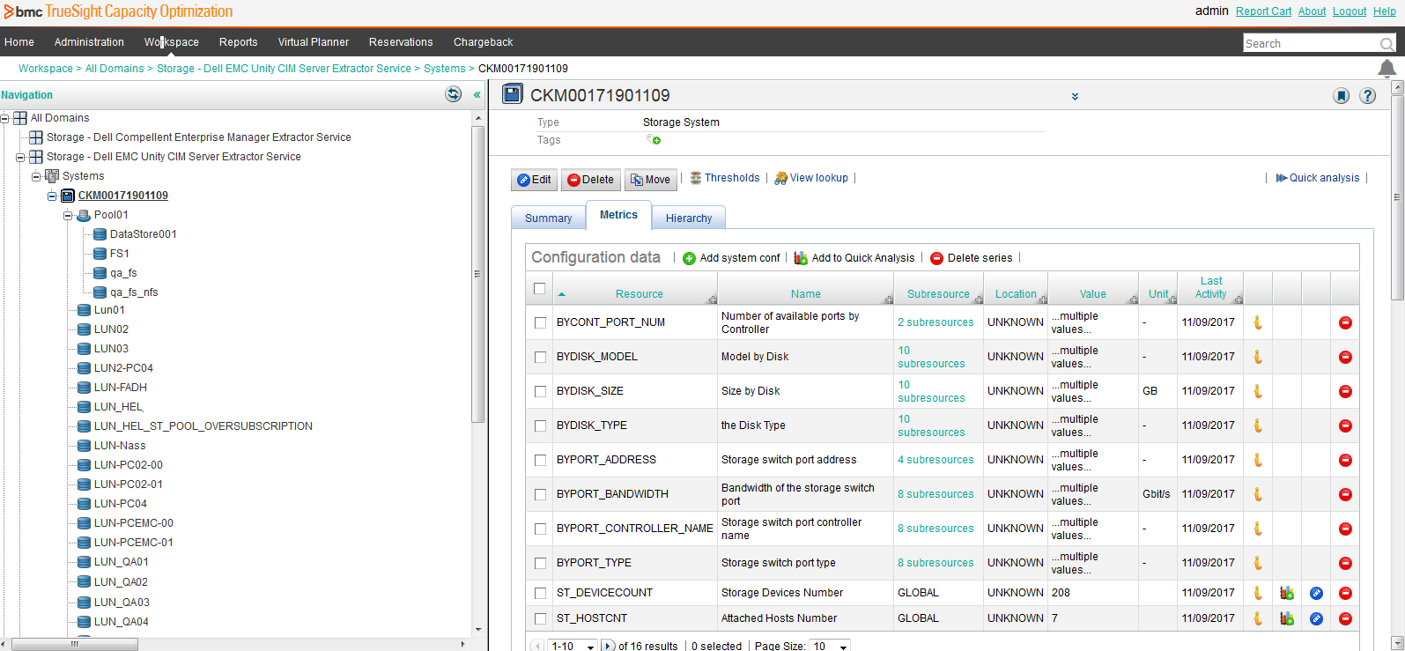Screen dimensions: 1405x651
Task: Open the notifications bell
Action: pos(1387,68)
